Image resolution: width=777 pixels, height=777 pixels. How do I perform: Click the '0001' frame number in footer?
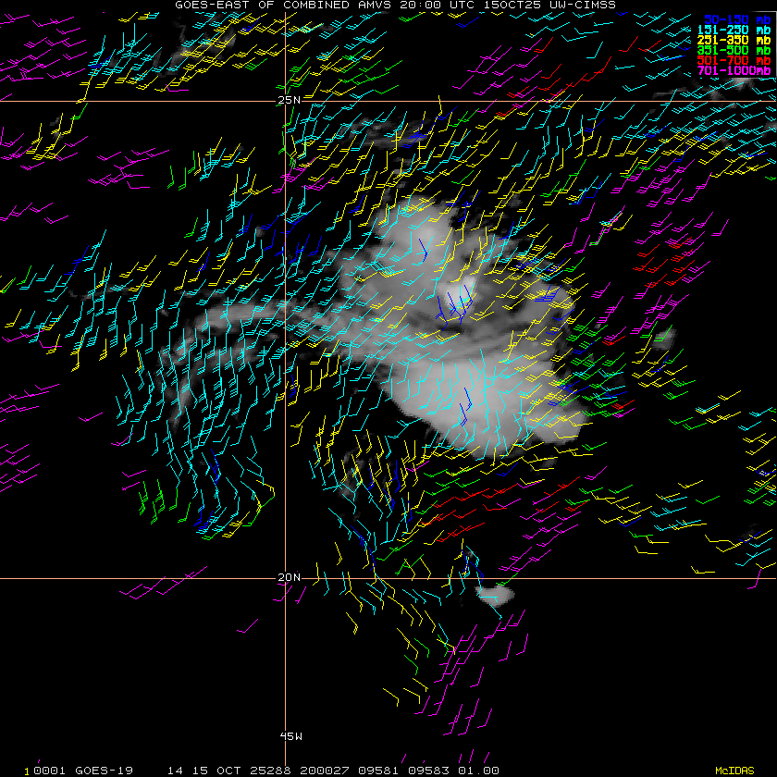50,771
